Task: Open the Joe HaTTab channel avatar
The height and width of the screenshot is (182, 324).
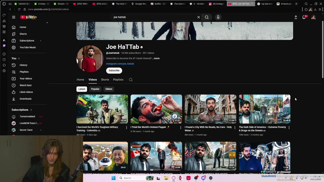Action: [90, 59]
